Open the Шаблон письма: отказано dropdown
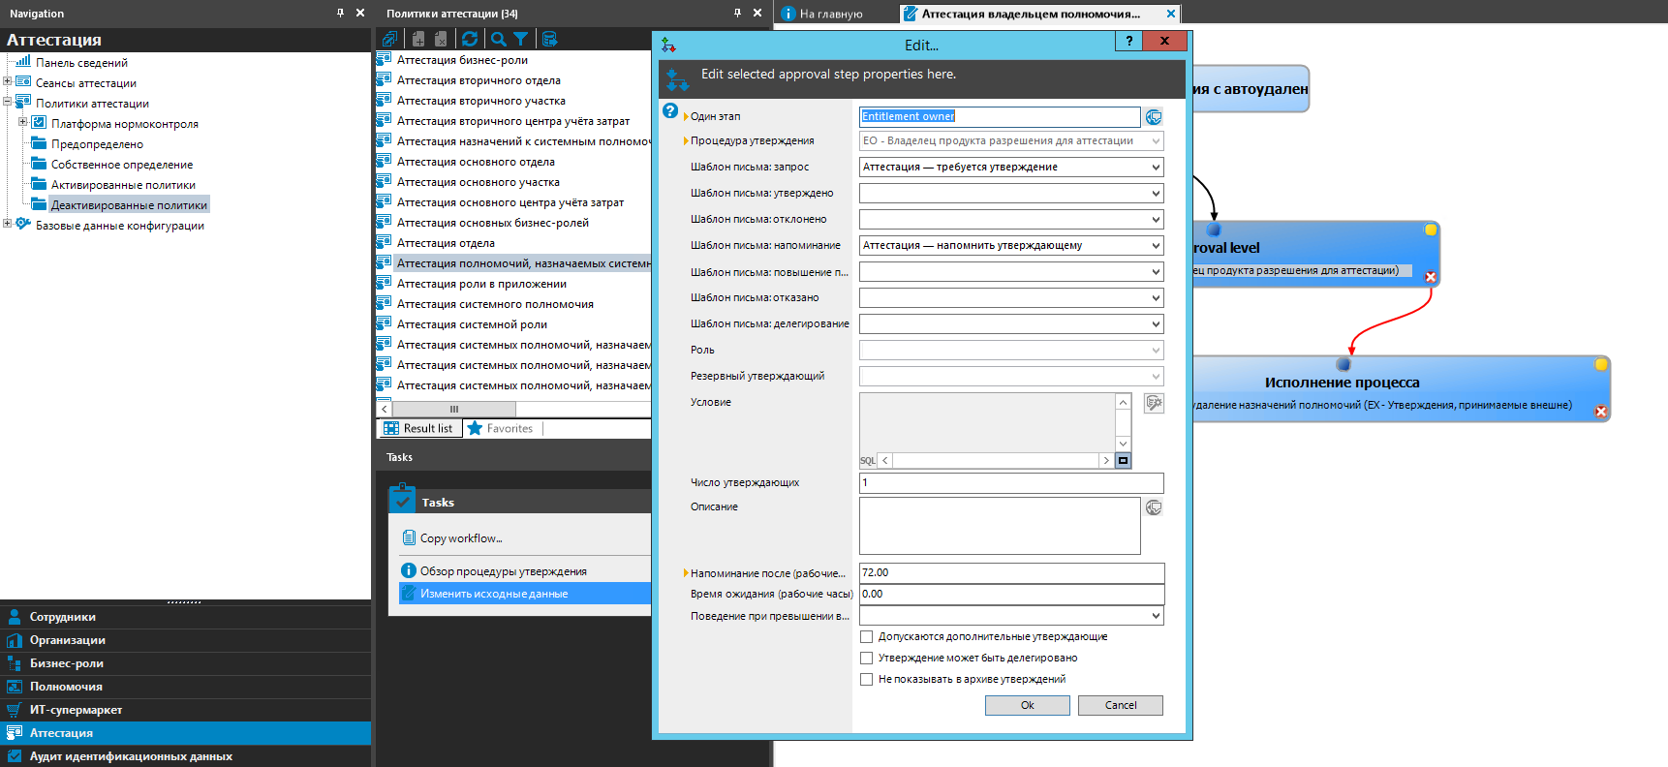1668x767 pixels. (x=1156, y=298)
